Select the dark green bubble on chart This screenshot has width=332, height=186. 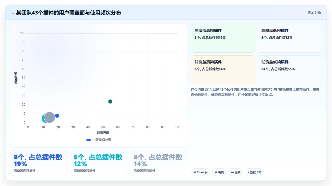[x=110, y=102]
